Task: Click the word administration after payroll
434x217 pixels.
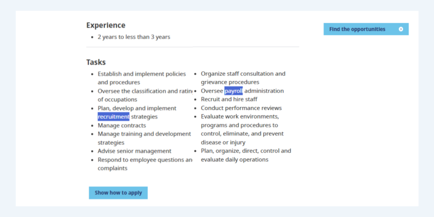Action: point(264,91)
